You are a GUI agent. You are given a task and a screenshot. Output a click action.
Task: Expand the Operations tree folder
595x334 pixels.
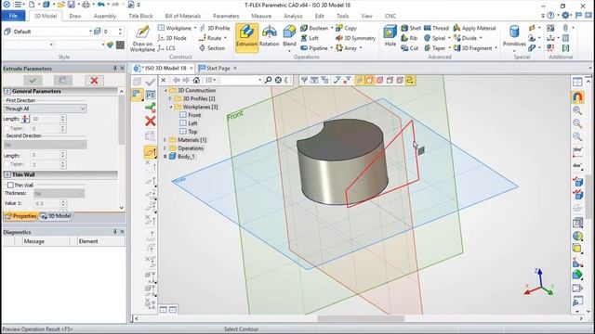click(165, 148)
